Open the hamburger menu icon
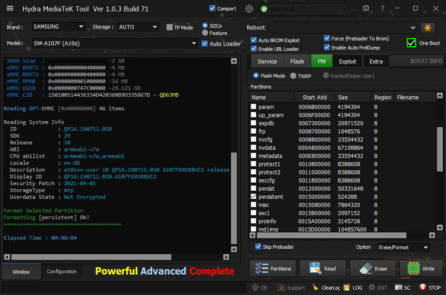446x295 pixels. point(10,9)
